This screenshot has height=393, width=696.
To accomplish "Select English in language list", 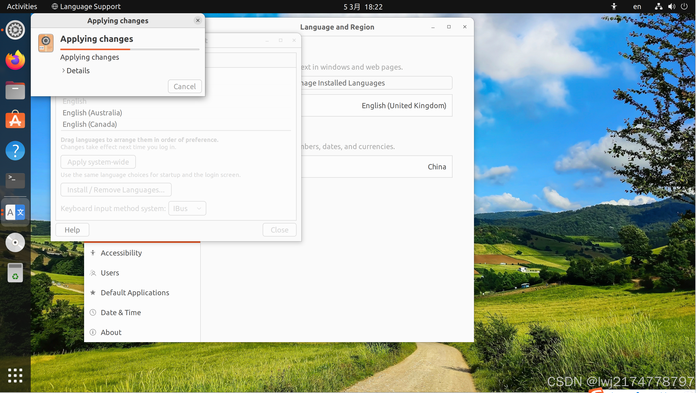I will (x=74, y=101).
